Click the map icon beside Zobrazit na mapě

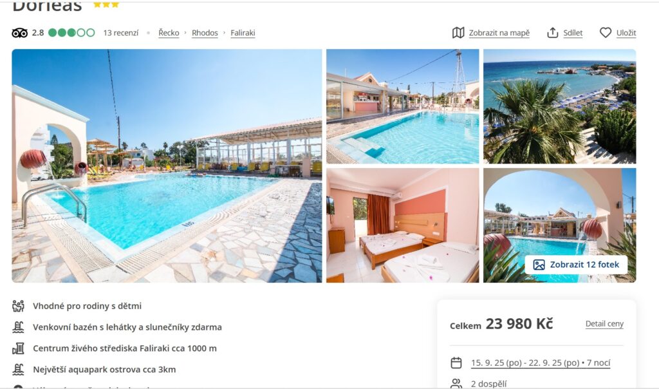458,33
